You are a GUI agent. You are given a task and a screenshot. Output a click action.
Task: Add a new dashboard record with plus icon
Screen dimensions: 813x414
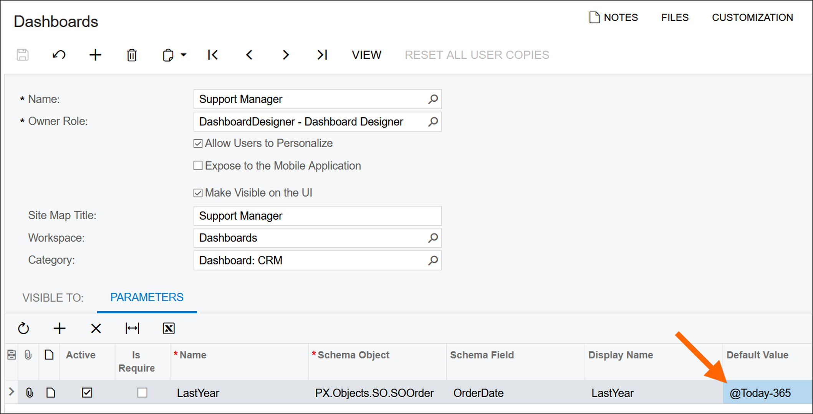95,55
